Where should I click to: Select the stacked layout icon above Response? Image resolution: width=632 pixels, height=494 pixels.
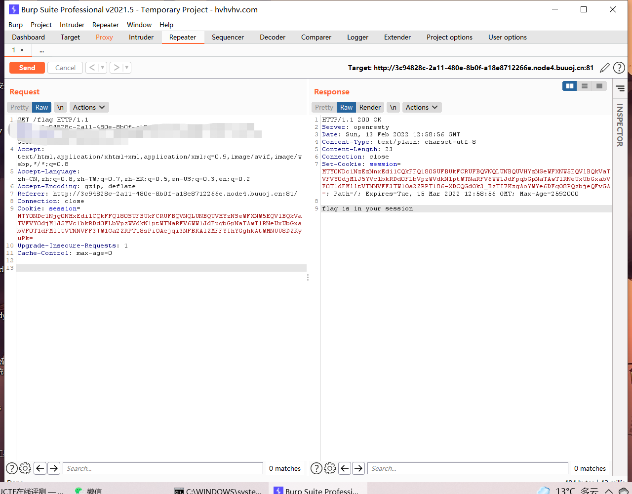(x=585, y=85)
